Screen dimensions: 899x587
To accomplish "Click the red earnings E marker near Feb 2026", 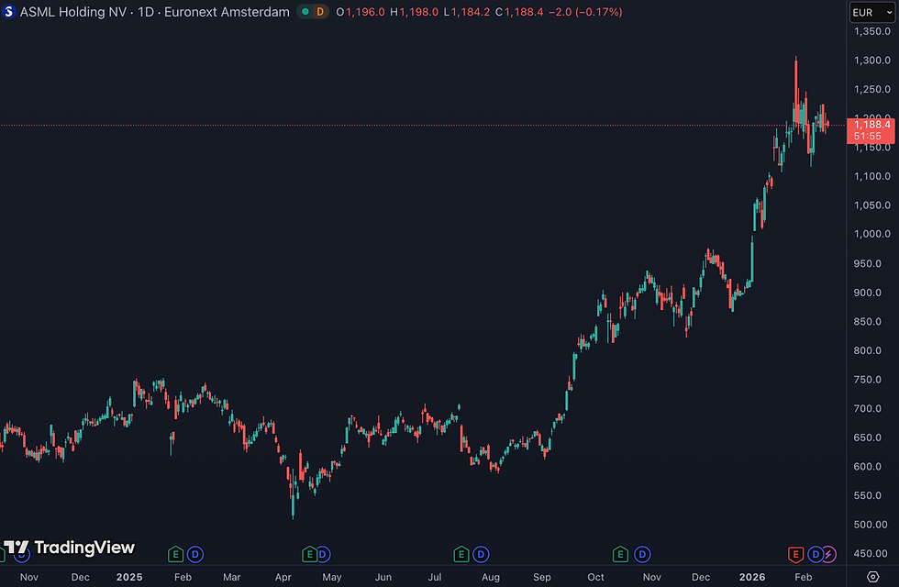I will 795,554.
